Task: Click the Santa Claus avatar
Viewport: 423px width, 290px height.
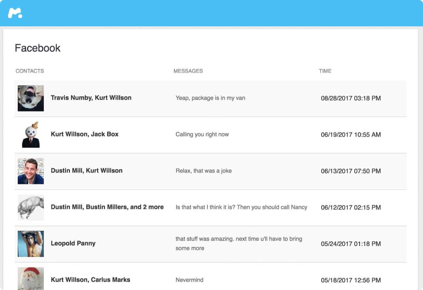Action: (x=31, y=278)
